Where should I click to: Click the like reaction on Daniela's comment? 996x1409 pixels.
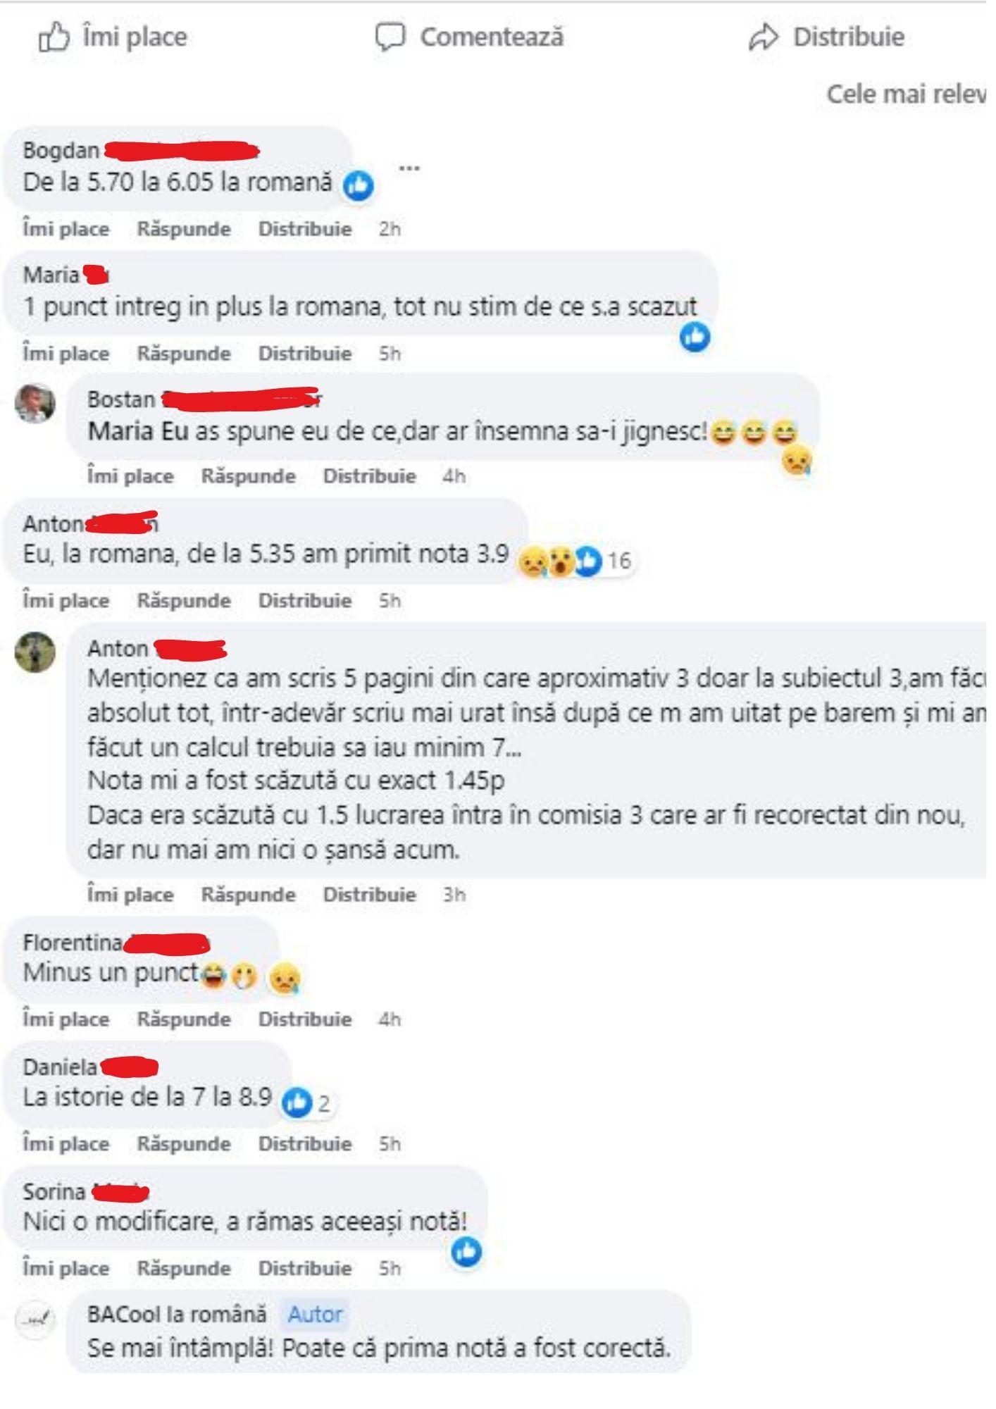pyautogui.click(x=297, y=1103)
